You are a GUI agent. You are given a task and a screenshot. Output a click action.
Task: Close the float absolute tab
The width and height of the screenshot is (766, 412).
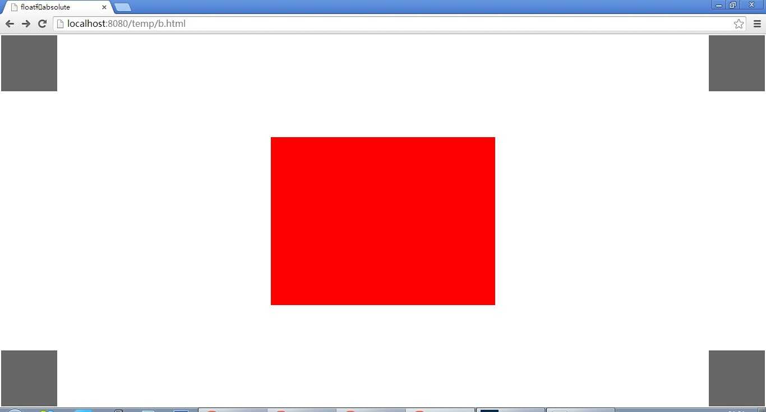click(104, 7)
